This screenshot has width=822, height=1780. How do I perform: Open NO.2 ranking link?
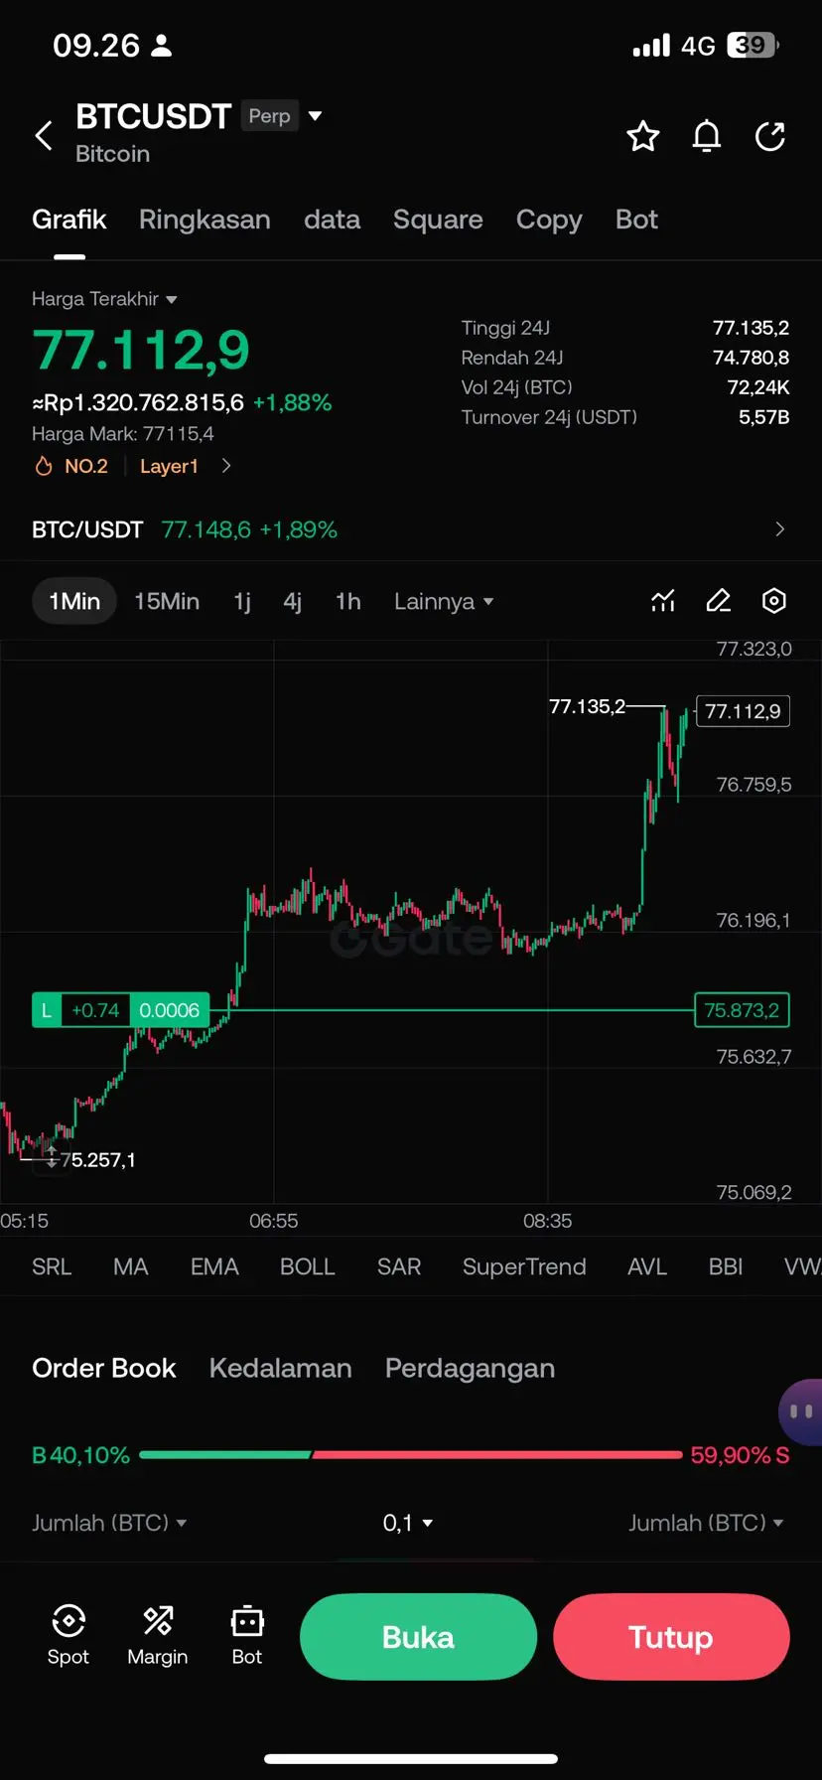pos(86,466)
